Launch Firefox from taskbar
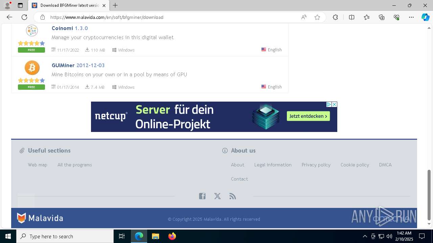 point(172,236)
